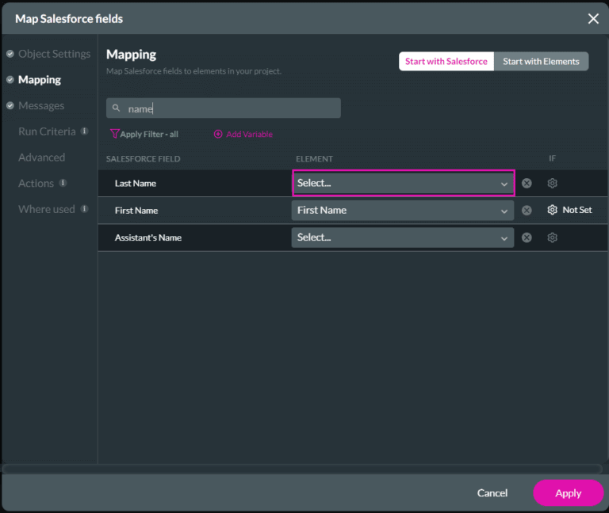Switch to Start with Elements mode

click(x=541, y=62)
